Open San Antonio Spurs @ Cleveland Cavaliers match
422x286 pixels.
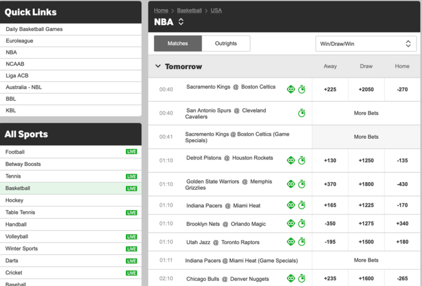[x=225, y=113]
